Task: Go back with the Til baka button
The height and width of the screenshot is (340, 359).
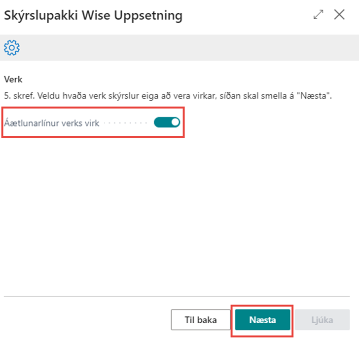Action: tap(201, 320)
